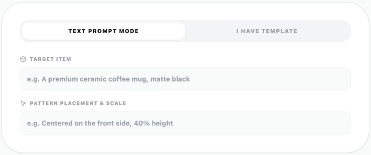Viewport: 371px width, 155px height.
Task: Focus the Pattern Placement & Scale input field
Action: click(x=185, y=123)
